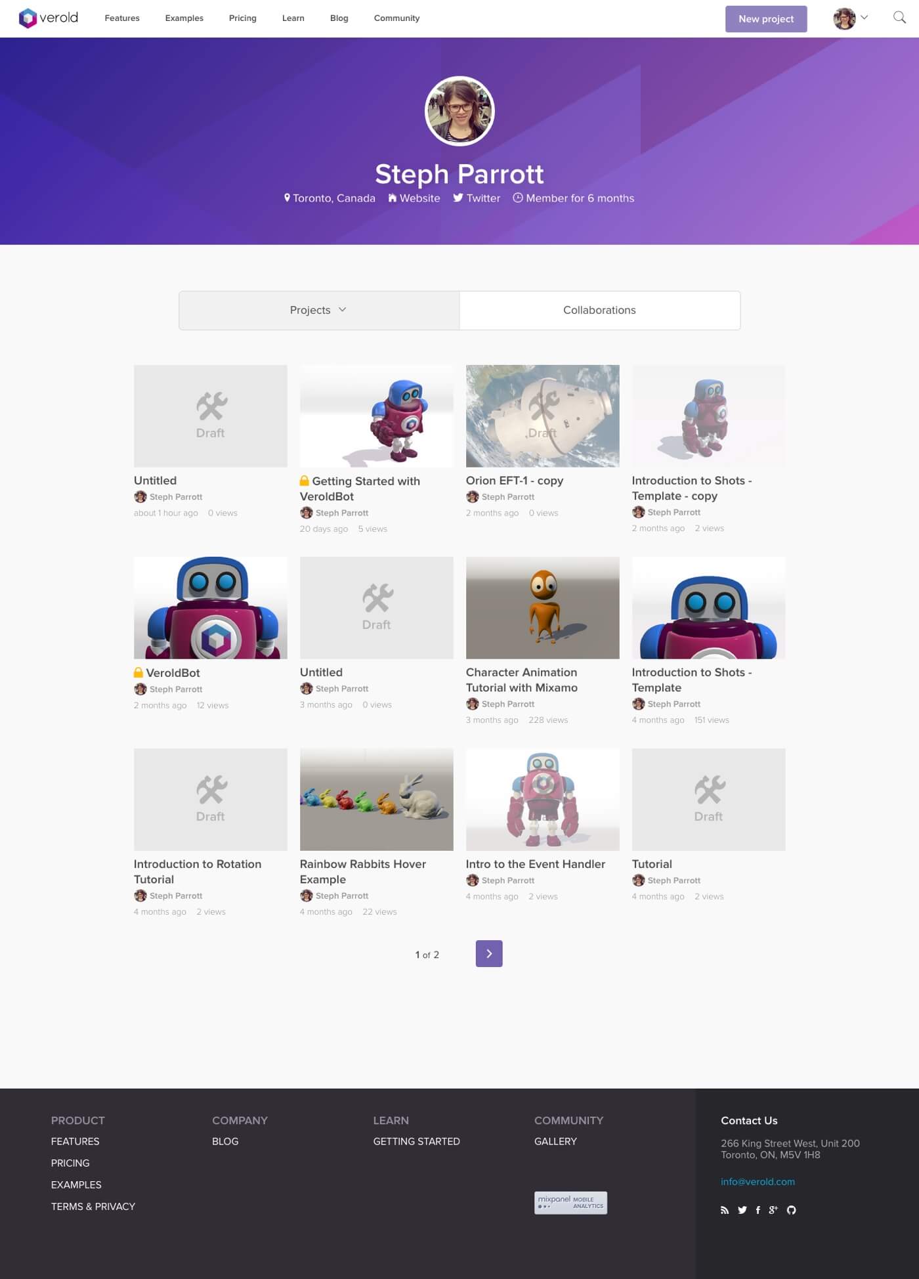Image resolution: width=919 pixels, height=1279 pixels.
Task: Open footer TERMS & PRIVACY link
Action: pyautogui.click(x=93, y=1207)
